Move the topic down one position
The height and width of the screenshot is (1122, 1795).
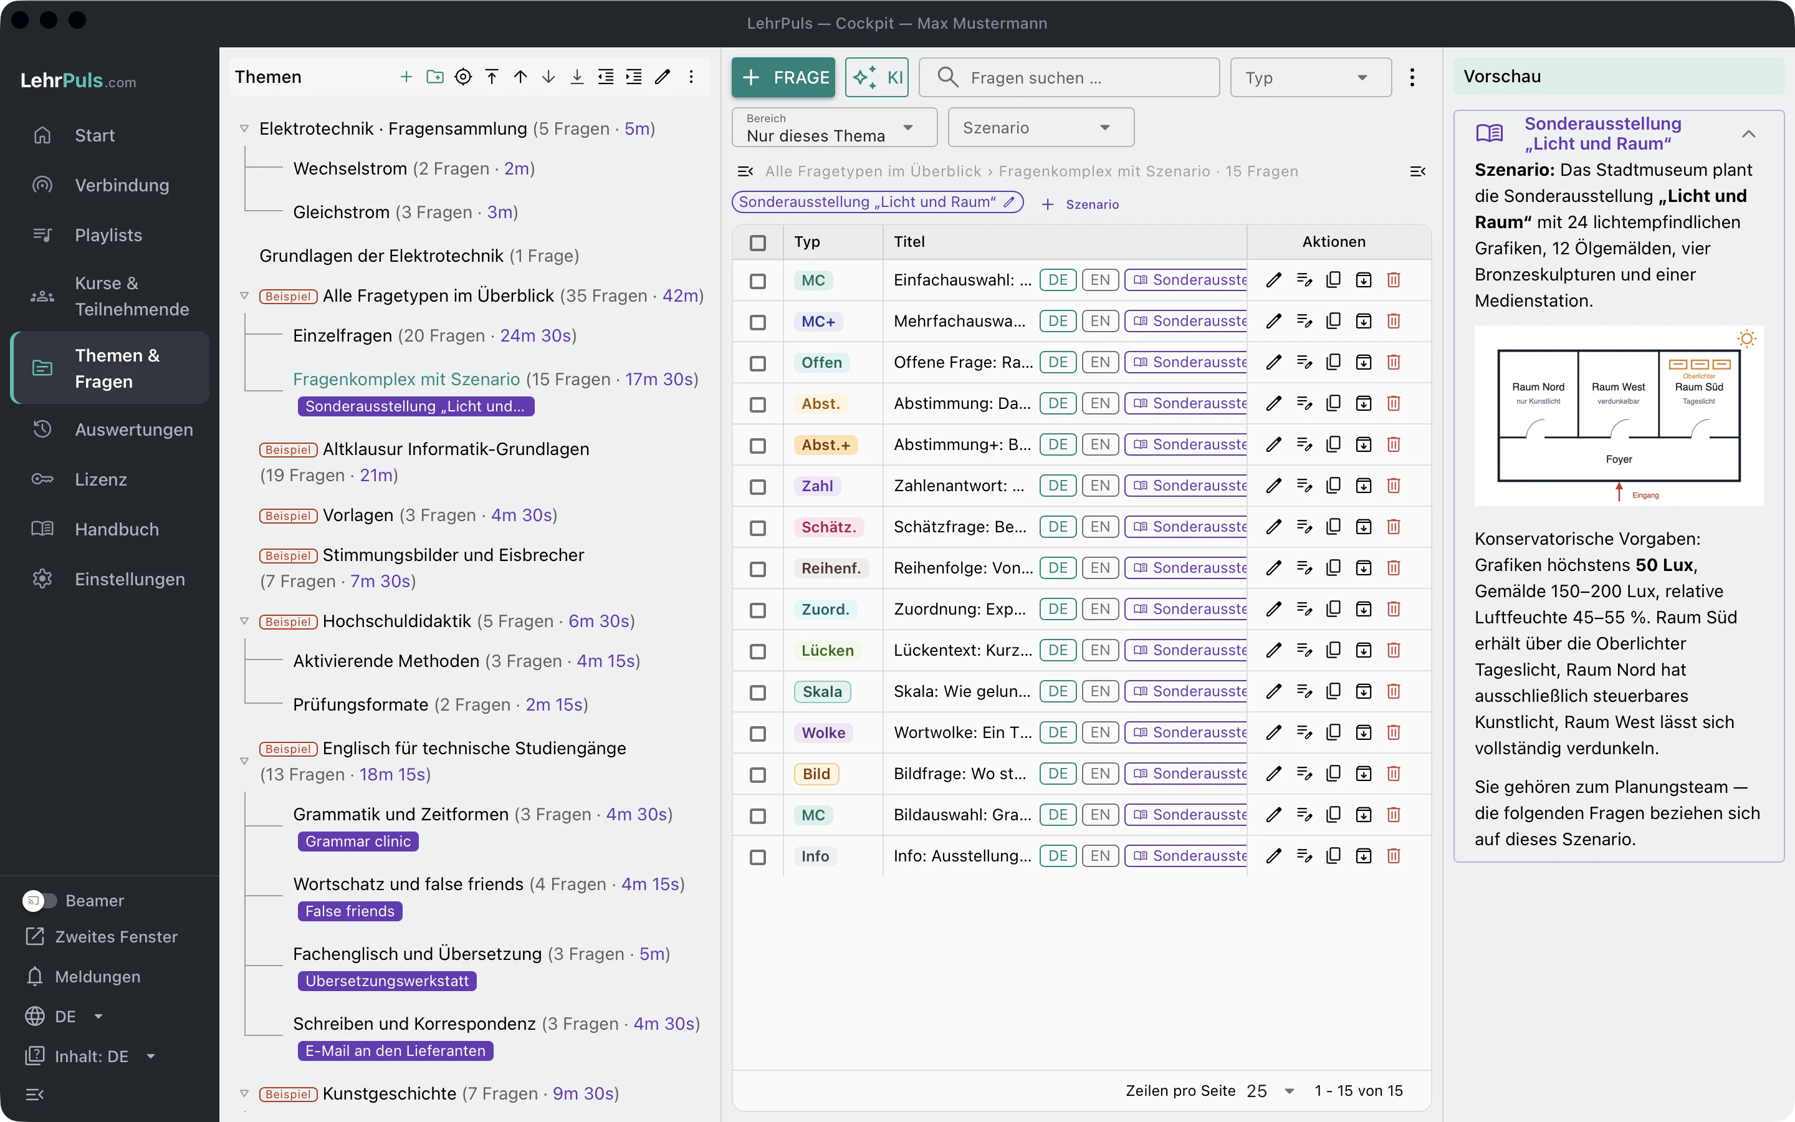pos(549,77)
